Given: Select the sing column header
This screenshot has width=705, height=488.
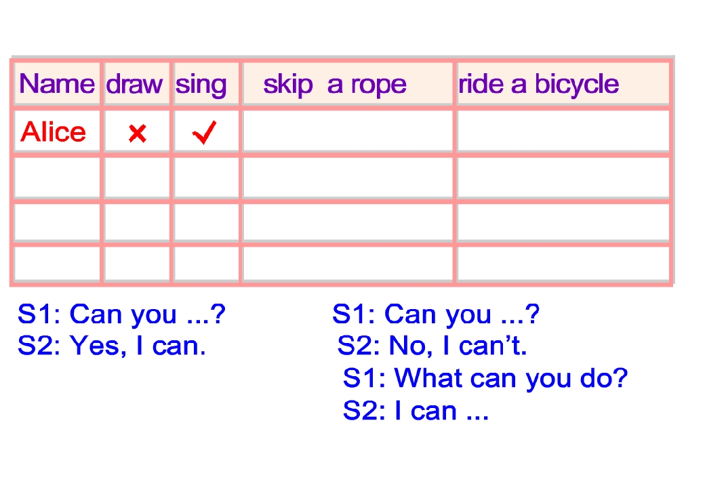Looking at the screenshot, I should coord(201,84).
